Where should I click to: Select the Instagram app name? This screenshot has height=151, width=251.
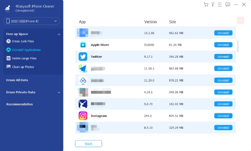pos(99,116)
